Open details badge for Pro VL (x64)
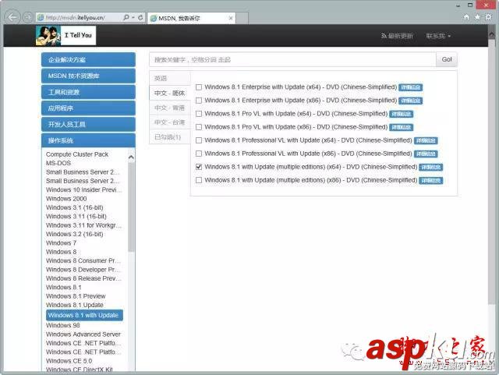 (x=402, y=114)
